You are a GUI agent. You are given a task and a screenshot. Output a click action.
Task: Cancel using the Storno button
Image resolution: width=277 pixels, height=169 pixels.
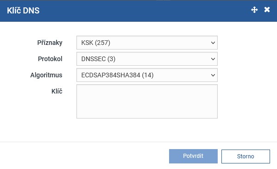point(246,156)
